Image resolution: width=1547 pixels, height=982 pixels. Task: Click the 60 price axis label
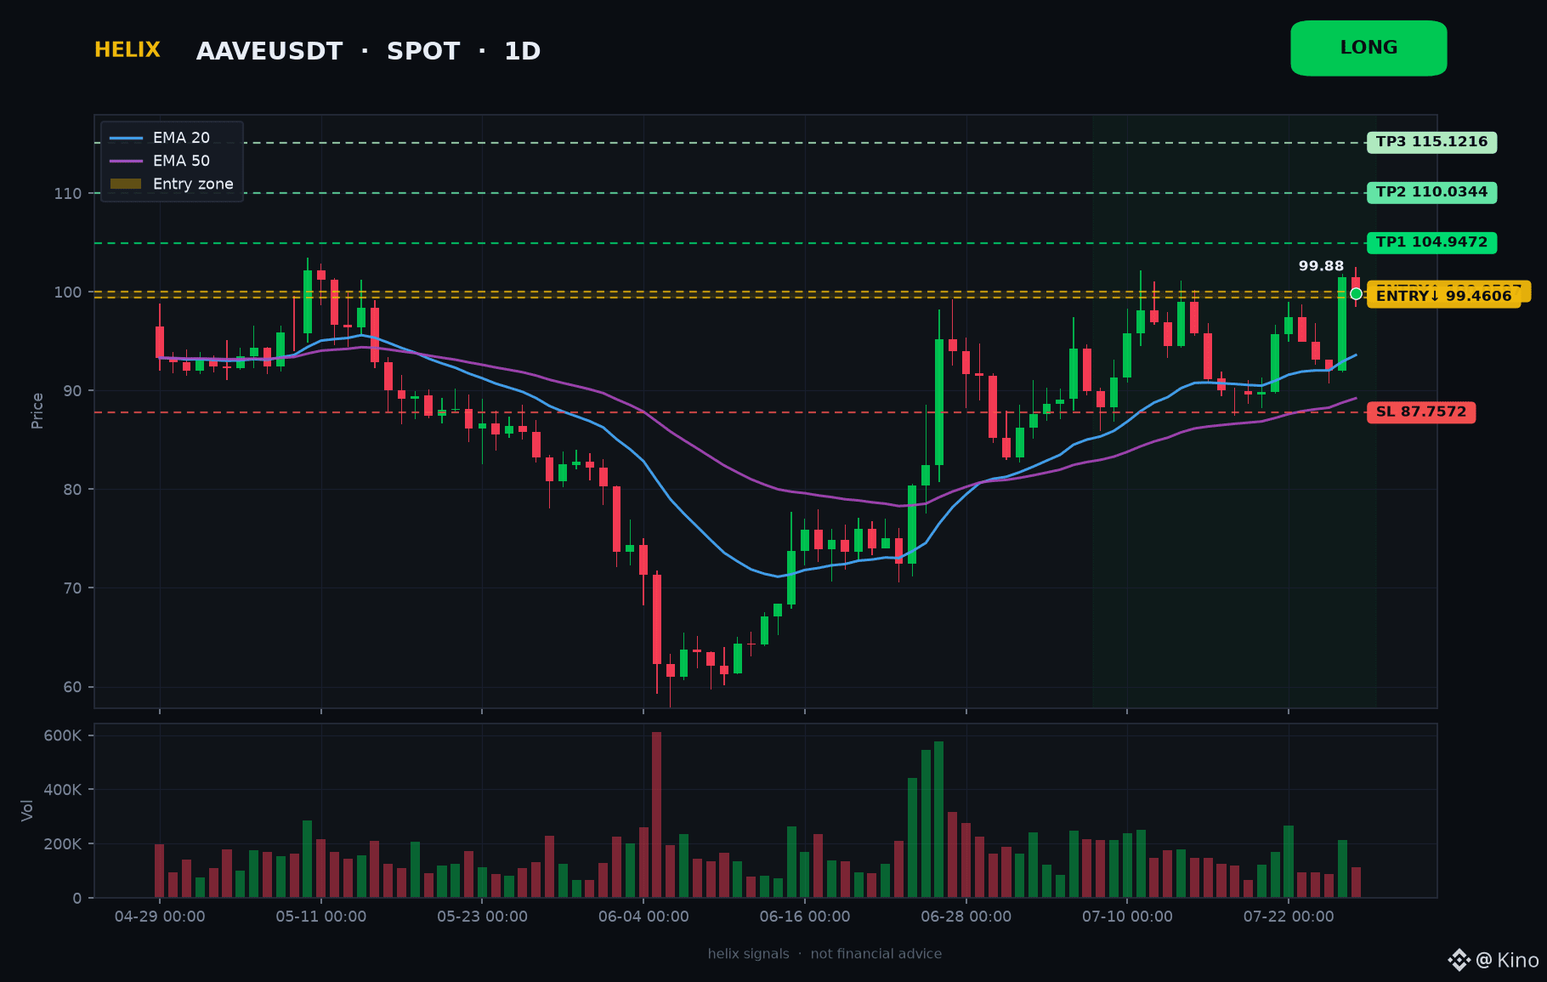pos(72,687)
